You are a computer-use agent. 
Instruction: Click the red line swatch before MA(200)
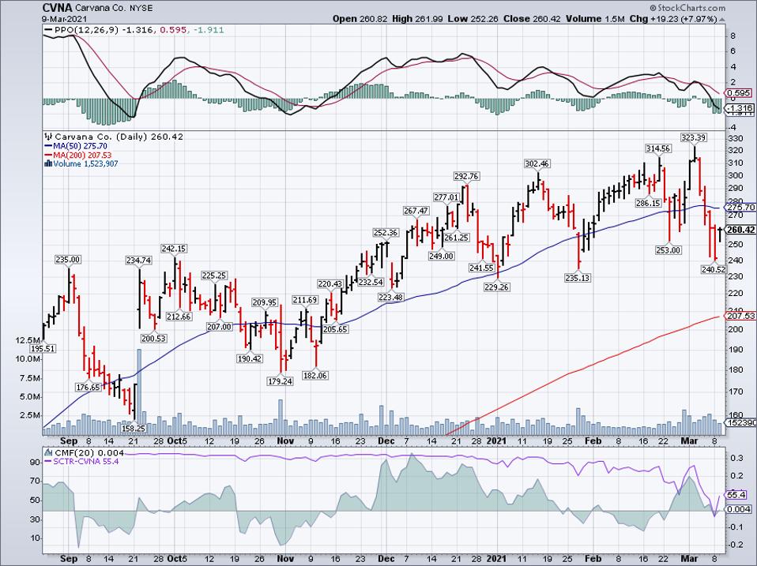pos(48,155)
